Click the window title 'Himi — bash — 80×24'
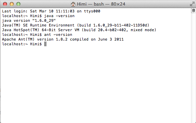The height and width of the screenshot is (123, 196). click(x=101, y=4)
